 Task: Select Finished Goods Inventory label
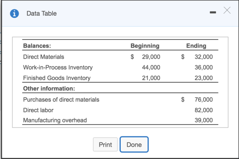click(x=57, y=78)
